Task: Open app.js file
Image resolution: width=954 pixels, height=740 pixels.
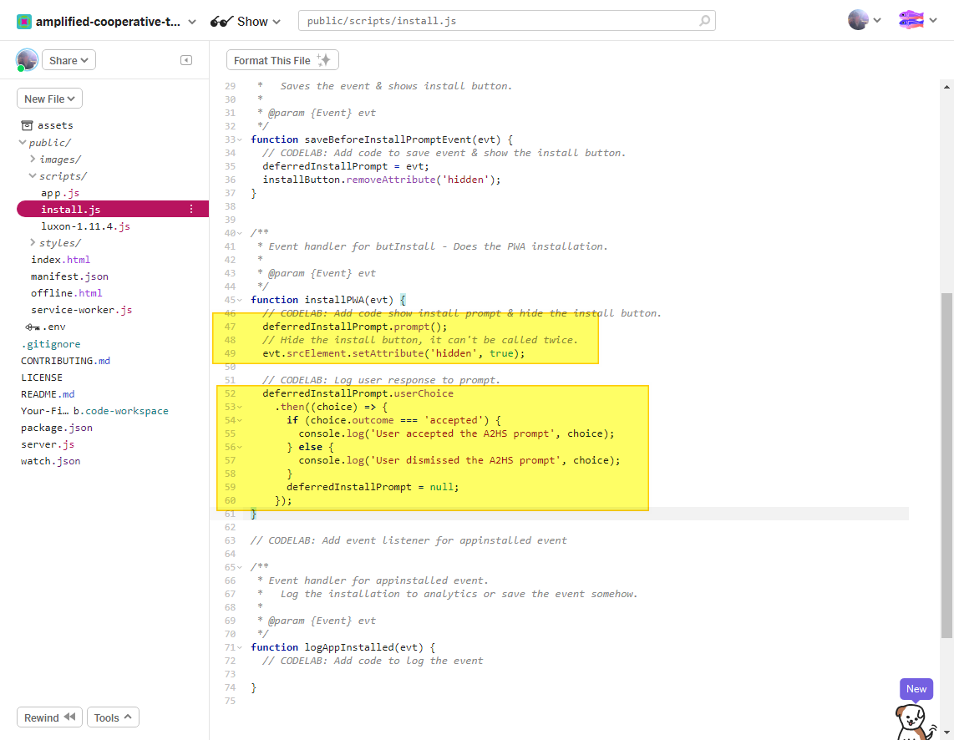Action: [x=60, y=193]
